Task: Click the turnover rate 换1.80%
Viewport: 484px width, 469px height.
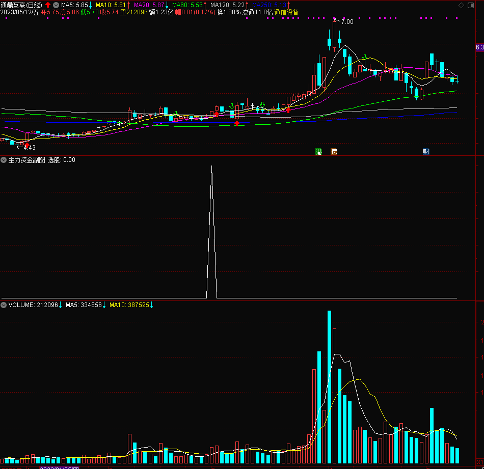Action: click(x=229, y=12)
